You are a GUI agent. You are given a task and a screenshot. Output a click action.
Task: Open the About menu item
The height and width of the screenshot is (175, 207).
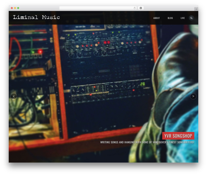[156, 18]
